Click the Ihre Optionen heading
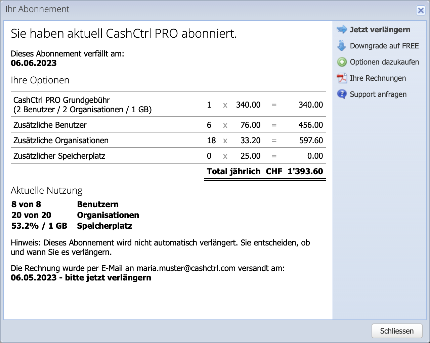This screenshot has width=430, height=343. (x=40, y=80)
